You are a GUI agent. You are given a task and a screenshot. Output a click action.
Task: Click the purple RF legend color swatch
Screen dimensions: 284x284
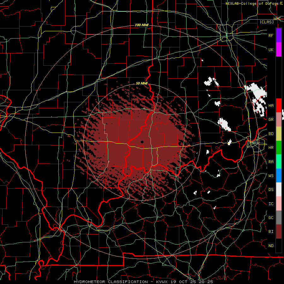click(279, 35)
